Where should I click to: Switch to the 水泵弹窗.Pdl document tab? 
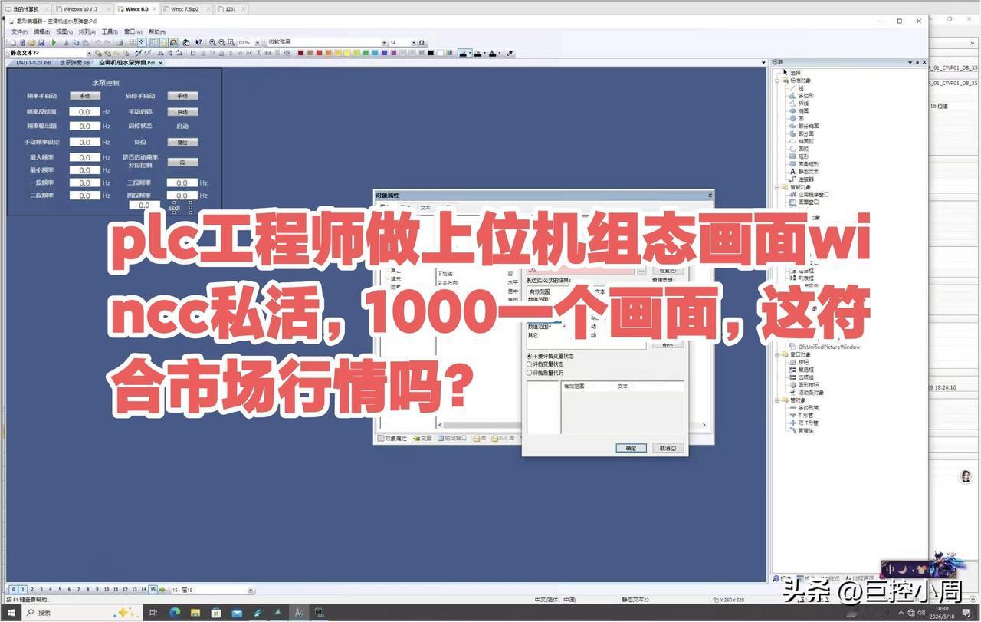pos(76,63)
